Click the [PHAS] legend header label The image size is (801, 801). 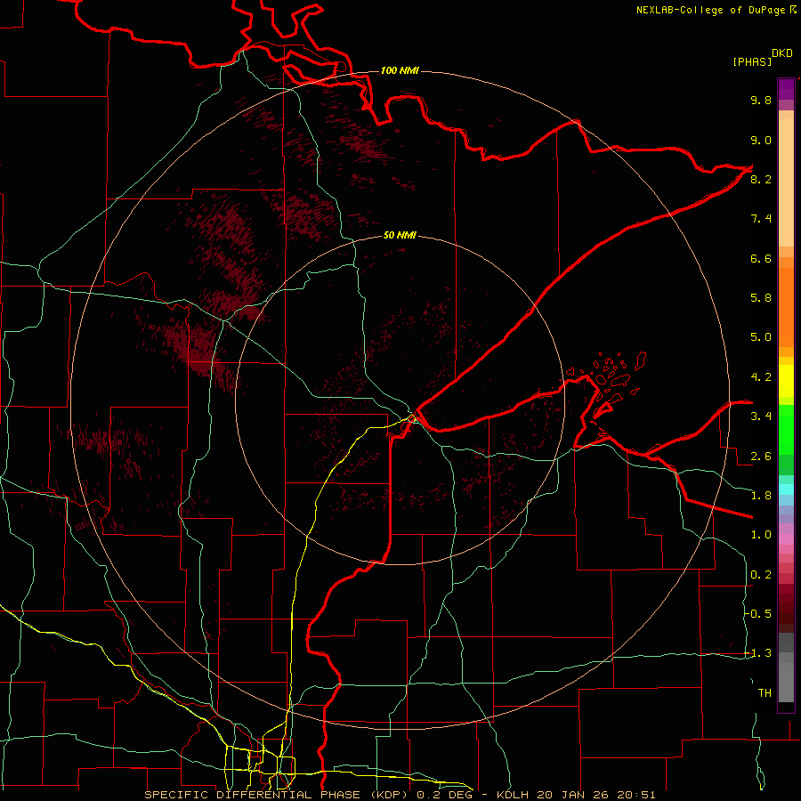coord(752,61)
